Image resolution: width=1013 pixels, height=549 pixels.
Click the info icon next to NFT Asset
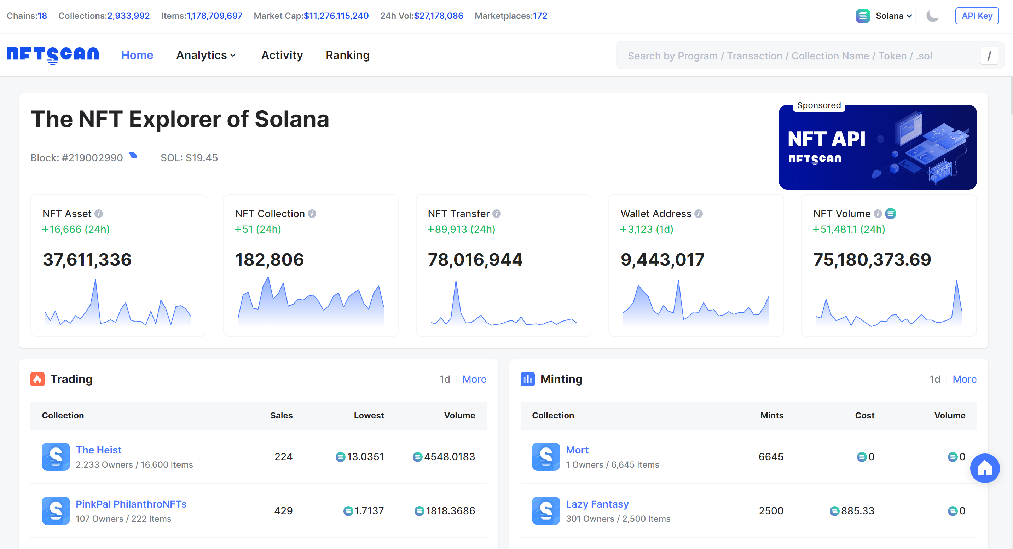pyautogui.click(x=99, y=214)
